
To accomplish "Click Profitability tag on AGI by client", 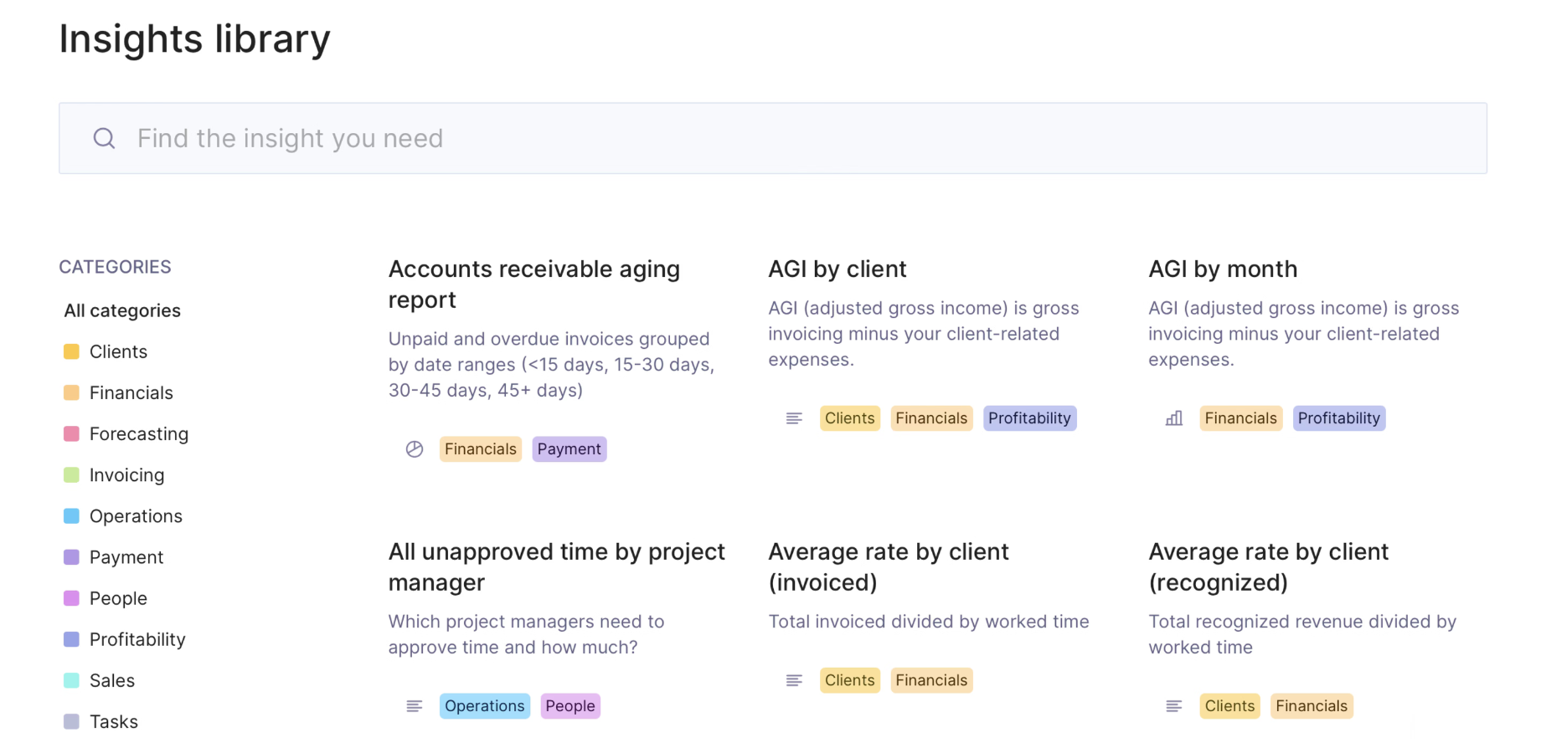I will pyautogui.click(x=1029, y=418).
